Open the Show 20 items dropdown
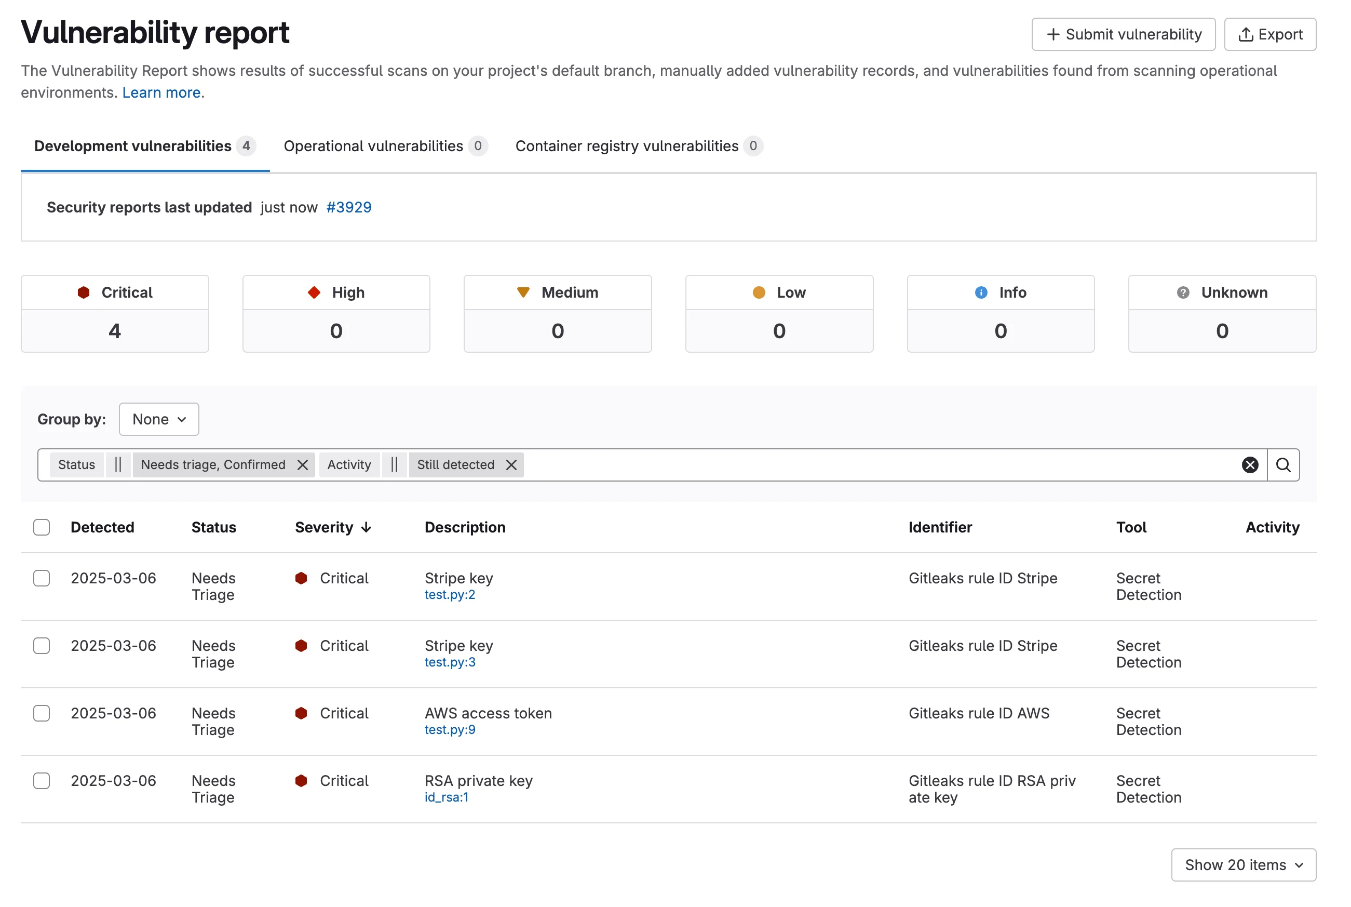The image size is (1351, 907). (x=1244, y=865)
